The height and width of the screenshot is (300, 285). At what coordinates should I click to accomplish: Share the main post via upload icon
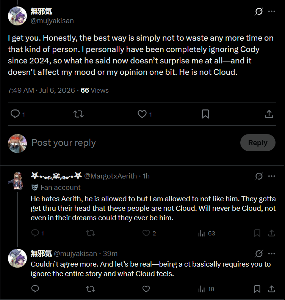(x=269, y=114)
